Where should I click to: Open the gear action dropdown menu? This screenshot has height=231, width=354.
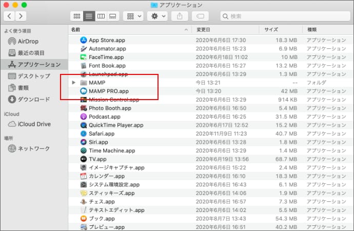click(x=156, y=16)
